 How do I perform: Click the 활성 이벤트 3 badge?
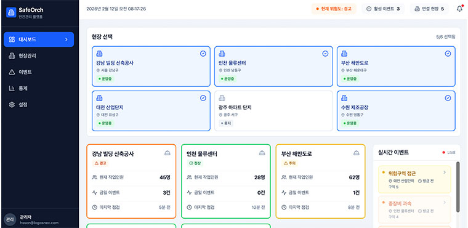tap(383, 9)
